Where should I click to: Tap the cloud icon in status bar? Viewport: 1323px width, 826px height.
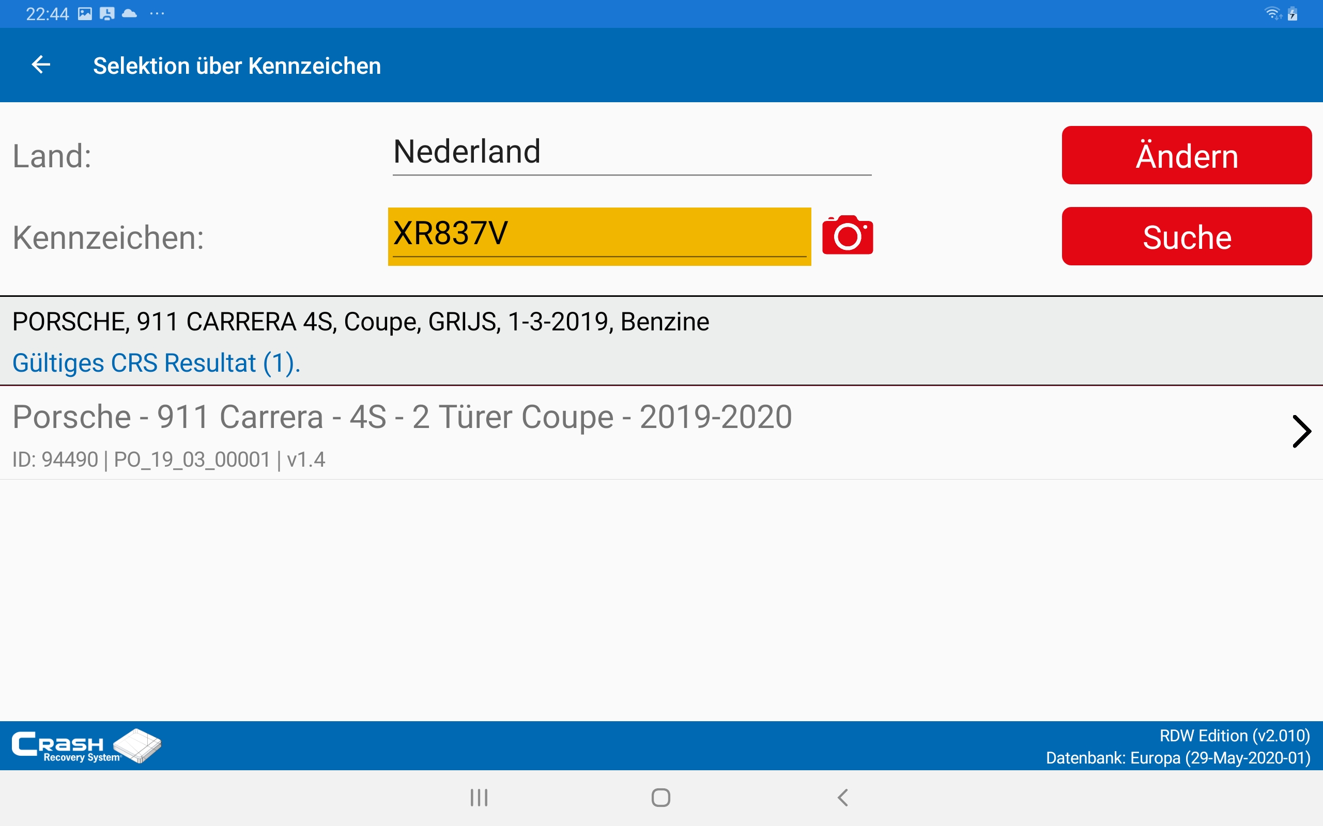click(130, 13)
